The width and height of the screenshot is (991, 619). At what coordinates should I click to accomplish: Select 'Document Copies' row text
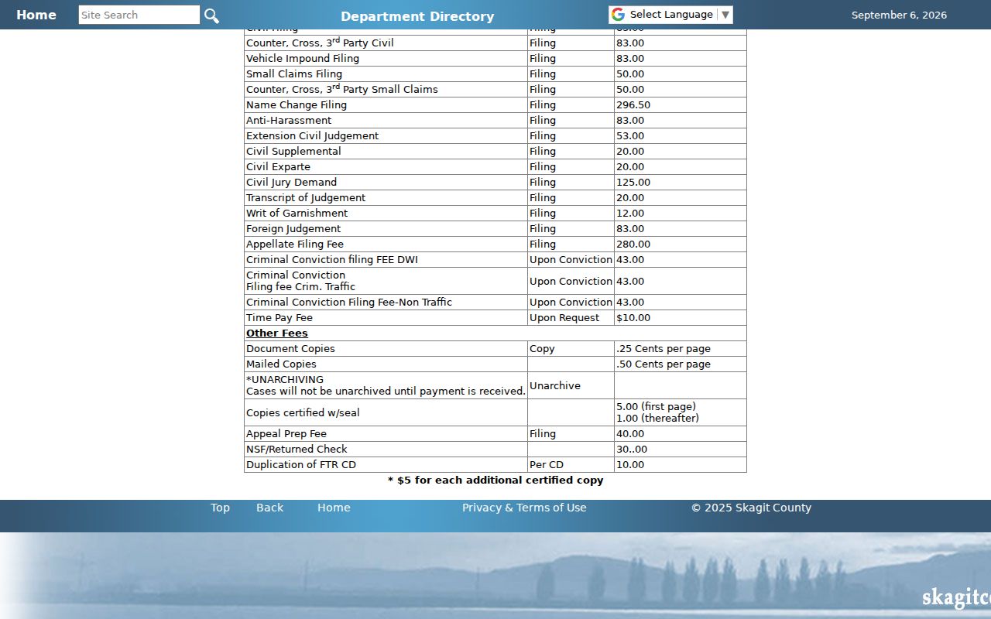coord(290,349)
